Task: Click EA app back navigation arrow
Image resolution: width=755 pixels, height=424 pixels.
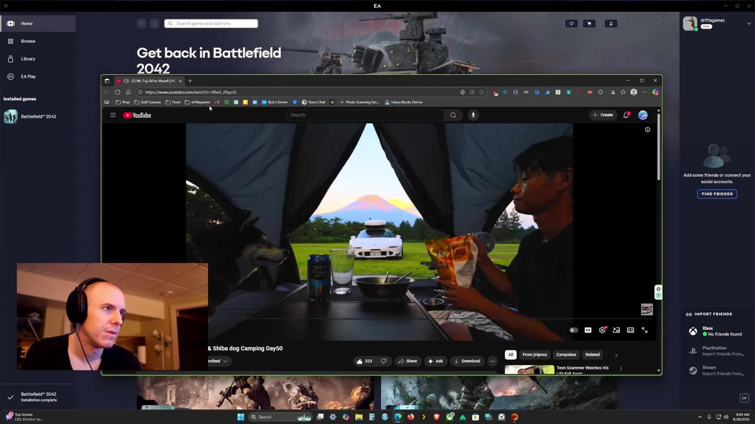Action: [x=142, y=24]
